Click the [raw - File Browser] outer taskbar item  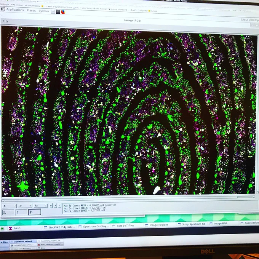click(x=22, y=248)
